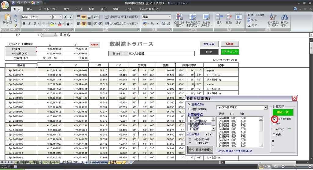The height and width of the screenshot is (170, 313).
Task: Open すべての計算測点 combo box dropdown
Action: pos(266,108)
